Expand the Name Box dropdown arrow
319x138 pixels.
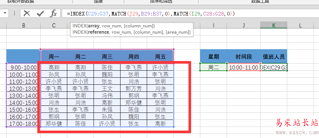(x=5, y=13)
